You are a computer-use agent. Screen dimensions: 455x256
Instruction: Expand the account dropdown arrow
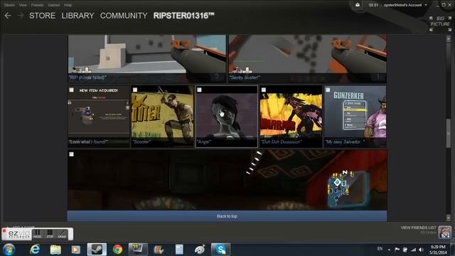coord(426,5)
